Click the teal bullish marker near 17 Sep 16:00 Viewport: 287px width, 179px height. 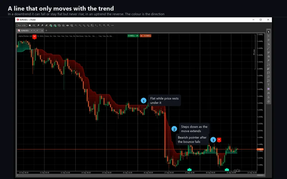189,170
